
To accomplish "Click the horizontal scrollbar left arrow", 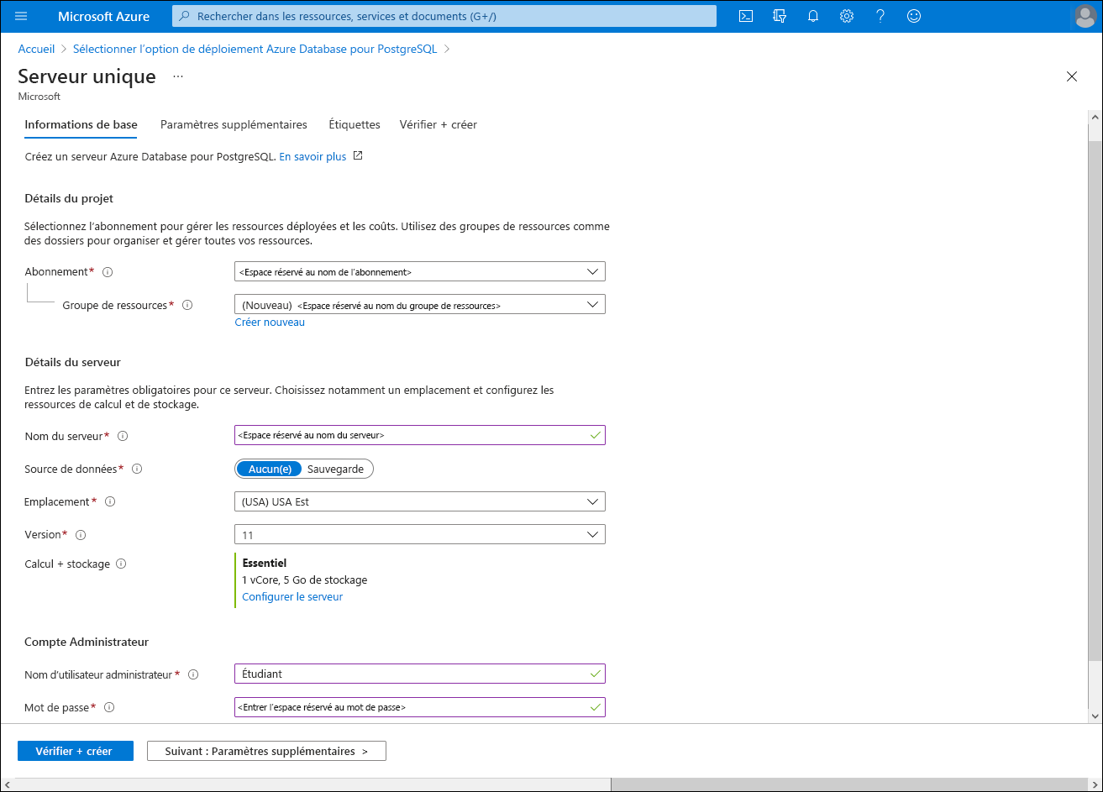I will pos(8,784).
